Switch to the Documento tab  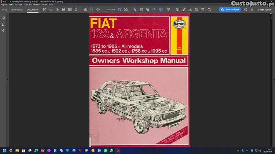tap(33, 10)
